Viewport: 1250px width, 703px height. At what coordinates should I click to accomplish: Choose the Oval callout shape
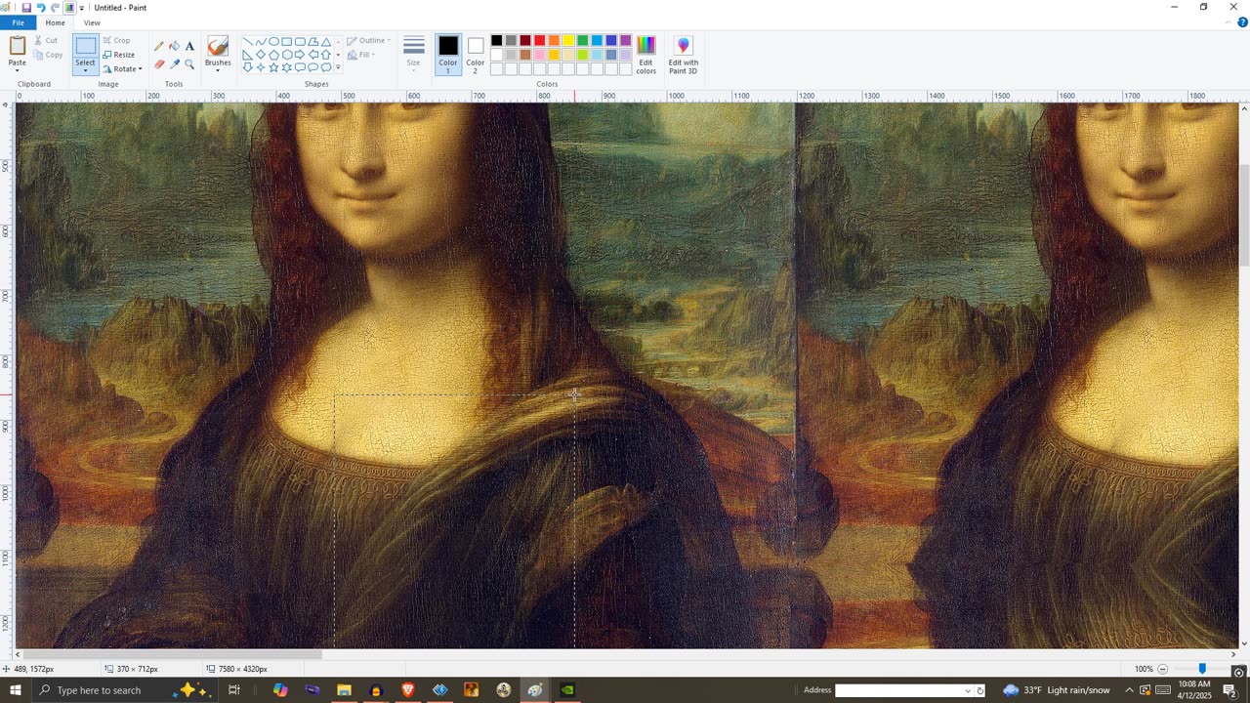point(313,67)
